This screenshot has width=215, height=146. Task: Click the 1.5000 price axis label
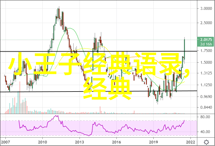(206, 62)
